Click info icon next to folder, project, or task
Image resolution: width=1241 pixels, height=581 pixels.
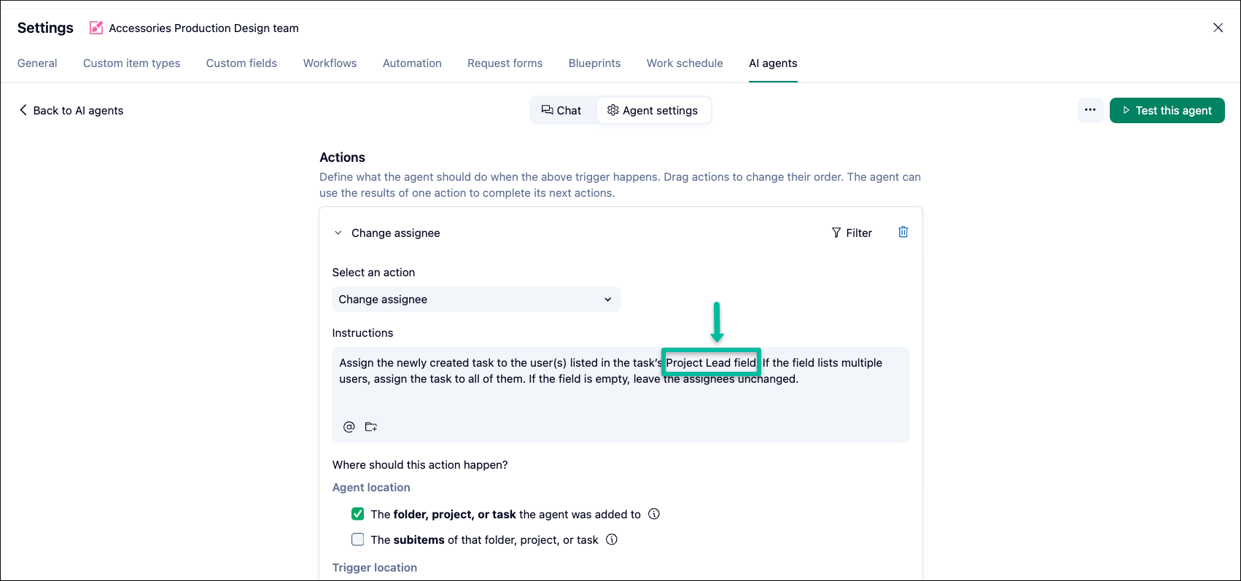[x=654, y=514]
